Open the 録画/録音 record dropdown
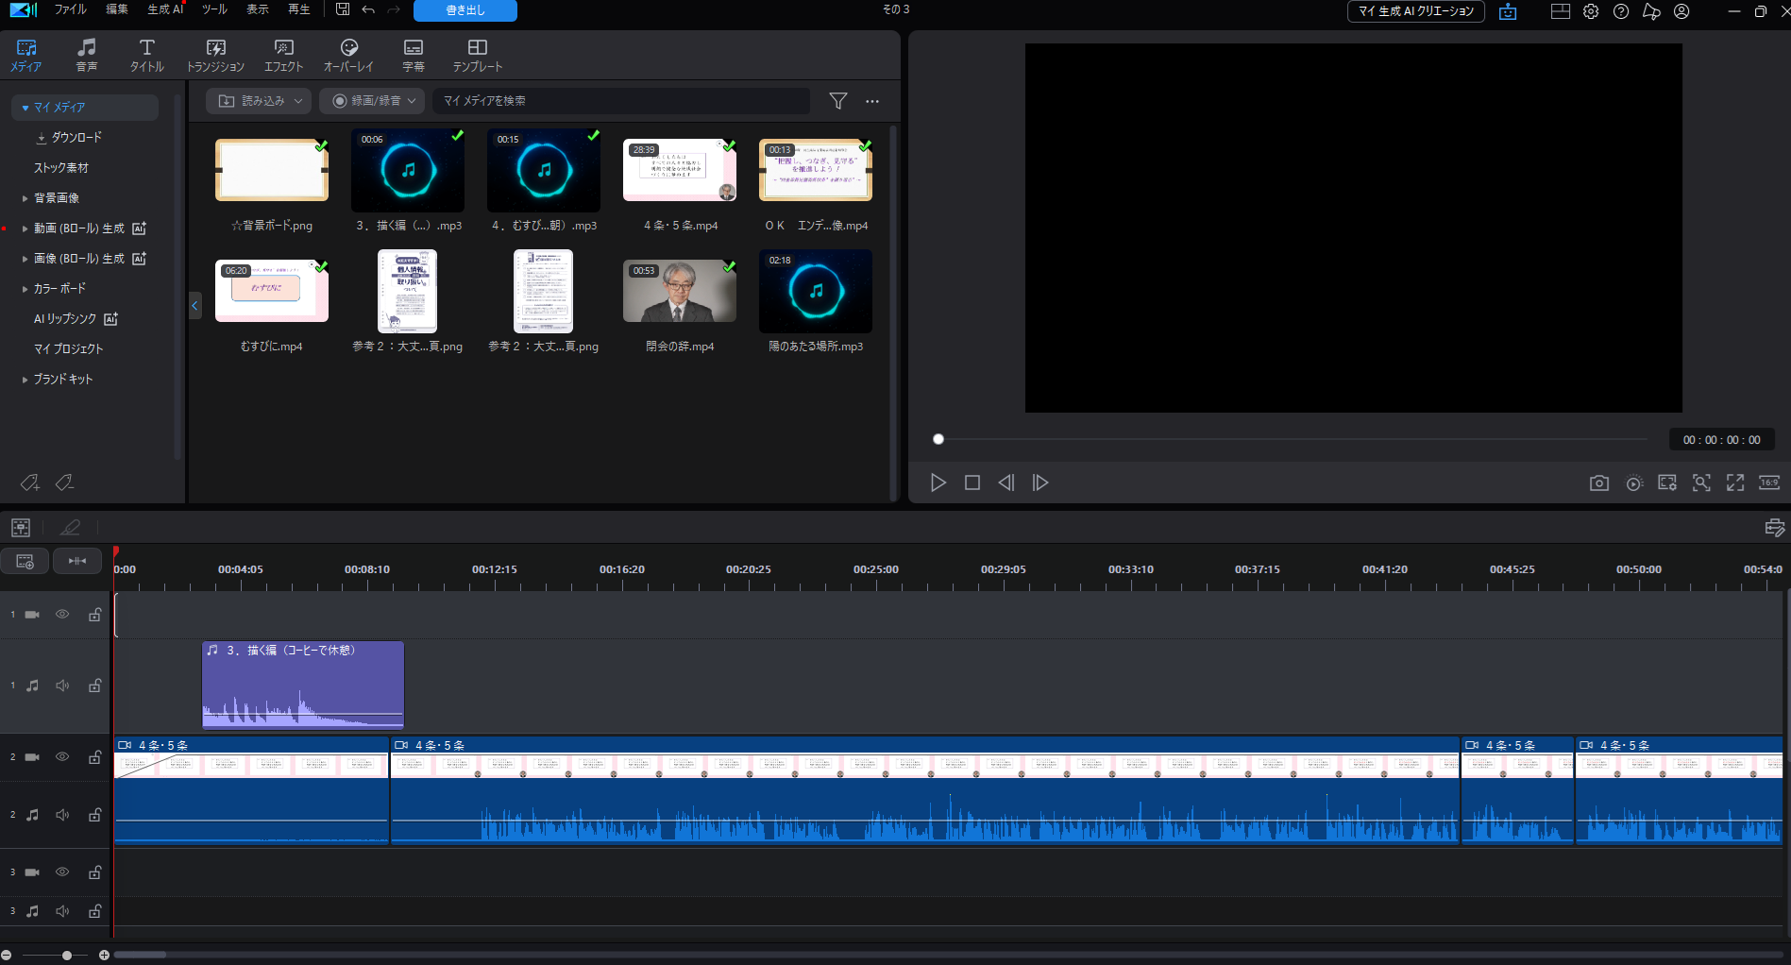The width and height of the screenshot is (1791, 965). click(373, 101)
